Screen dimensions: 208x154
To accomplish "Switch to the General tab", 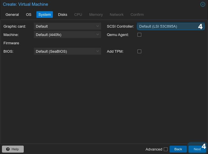I will [x=12, y=15].
